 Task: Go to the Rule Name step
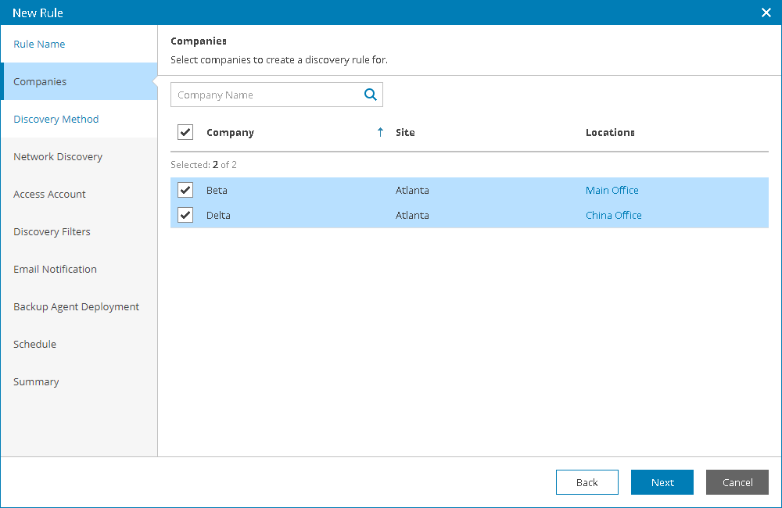pos(39,45)
